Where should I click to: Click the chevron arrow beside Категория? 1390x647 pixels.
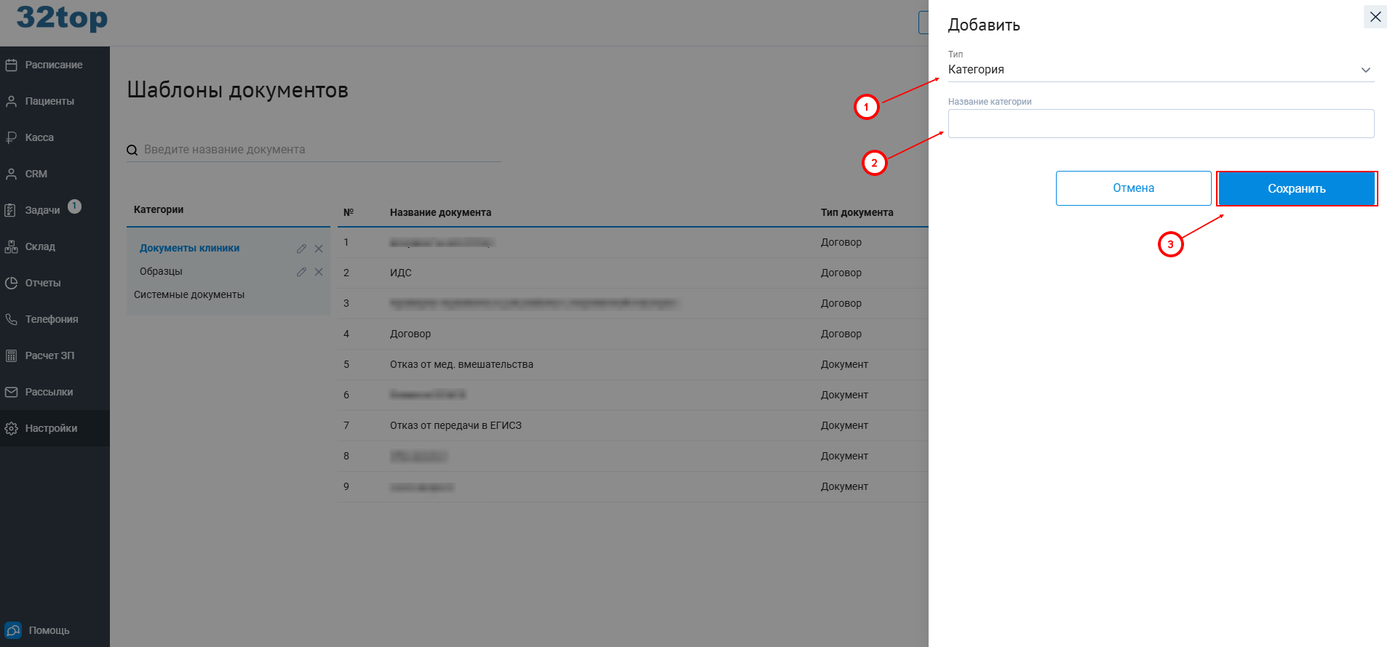pos(1365,70)
